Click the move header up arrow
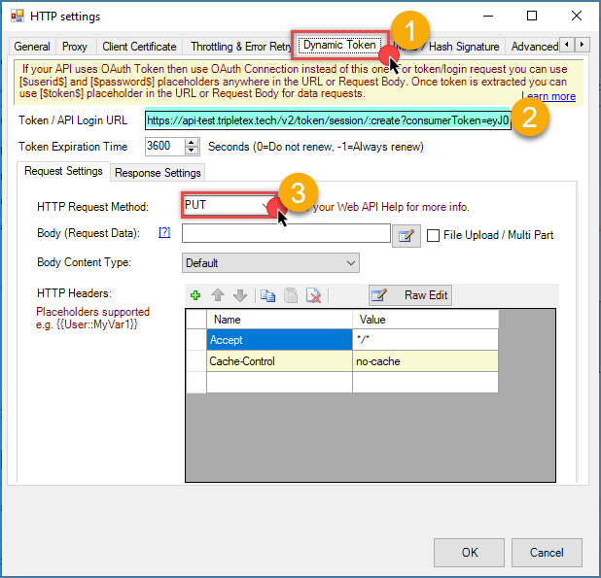The width and height of the screenshot is (601, 578). click(218, 295)
